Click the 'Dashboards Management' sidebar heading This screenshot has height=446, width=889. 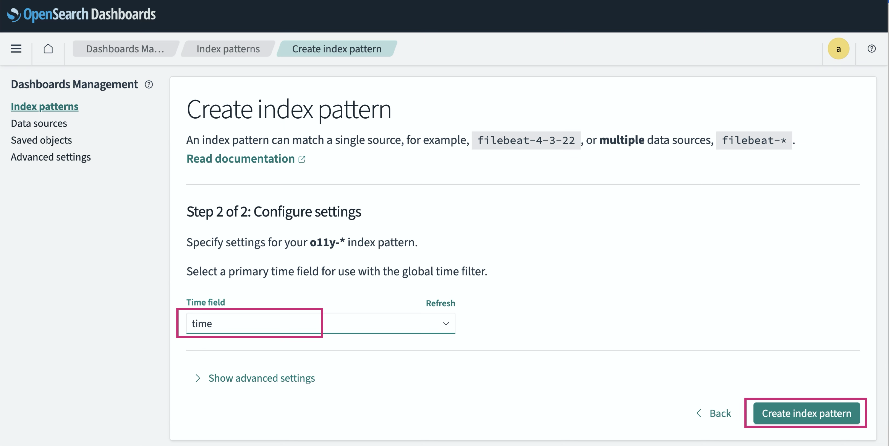(x=74, y=84)
